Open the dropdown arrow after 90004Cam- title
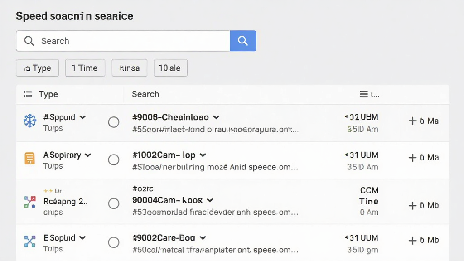The image size is (464, 261). click(x=210, y=200)
